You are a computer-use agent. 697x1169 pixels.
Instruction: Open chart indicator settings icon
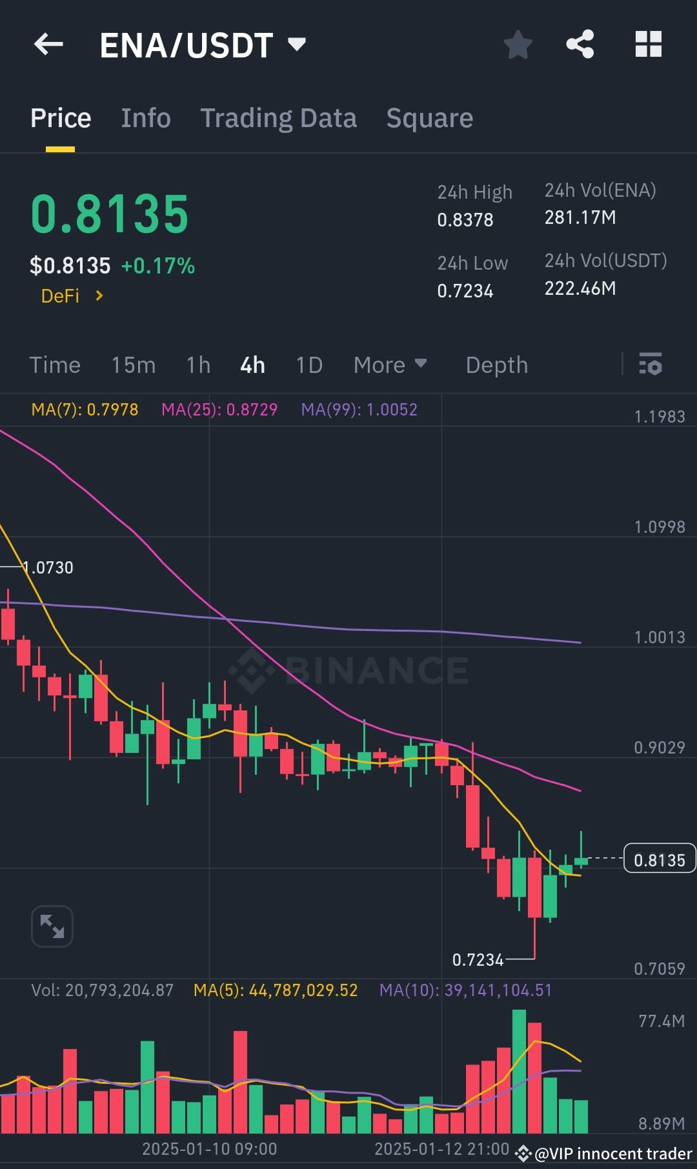(x=651, y=365)
